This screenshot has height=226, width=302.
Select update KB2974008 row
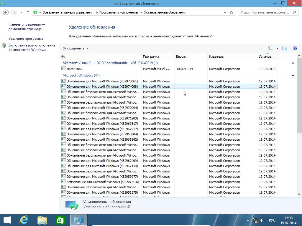click(169, 87)
